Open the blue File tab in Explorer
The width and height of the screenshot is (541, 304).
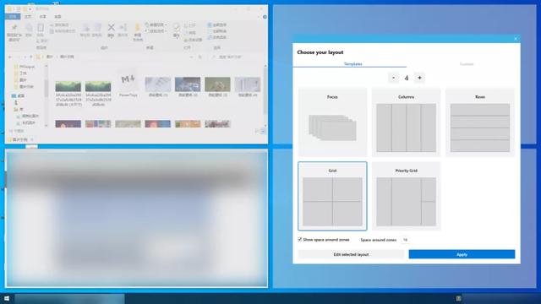click(x=14, y=17)
